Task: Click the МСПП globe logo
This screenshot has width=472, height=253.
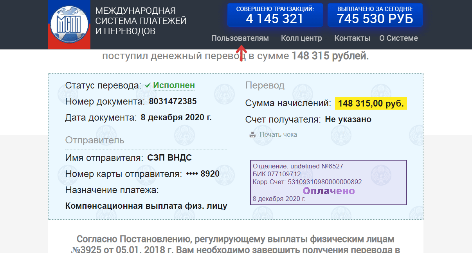Action: (69, 24)
